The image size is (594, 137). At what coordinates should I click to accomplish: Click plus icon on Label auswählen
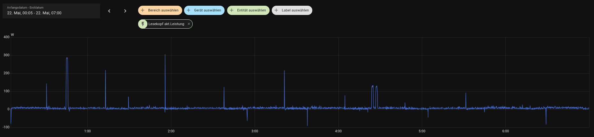[x=276, y=10]
